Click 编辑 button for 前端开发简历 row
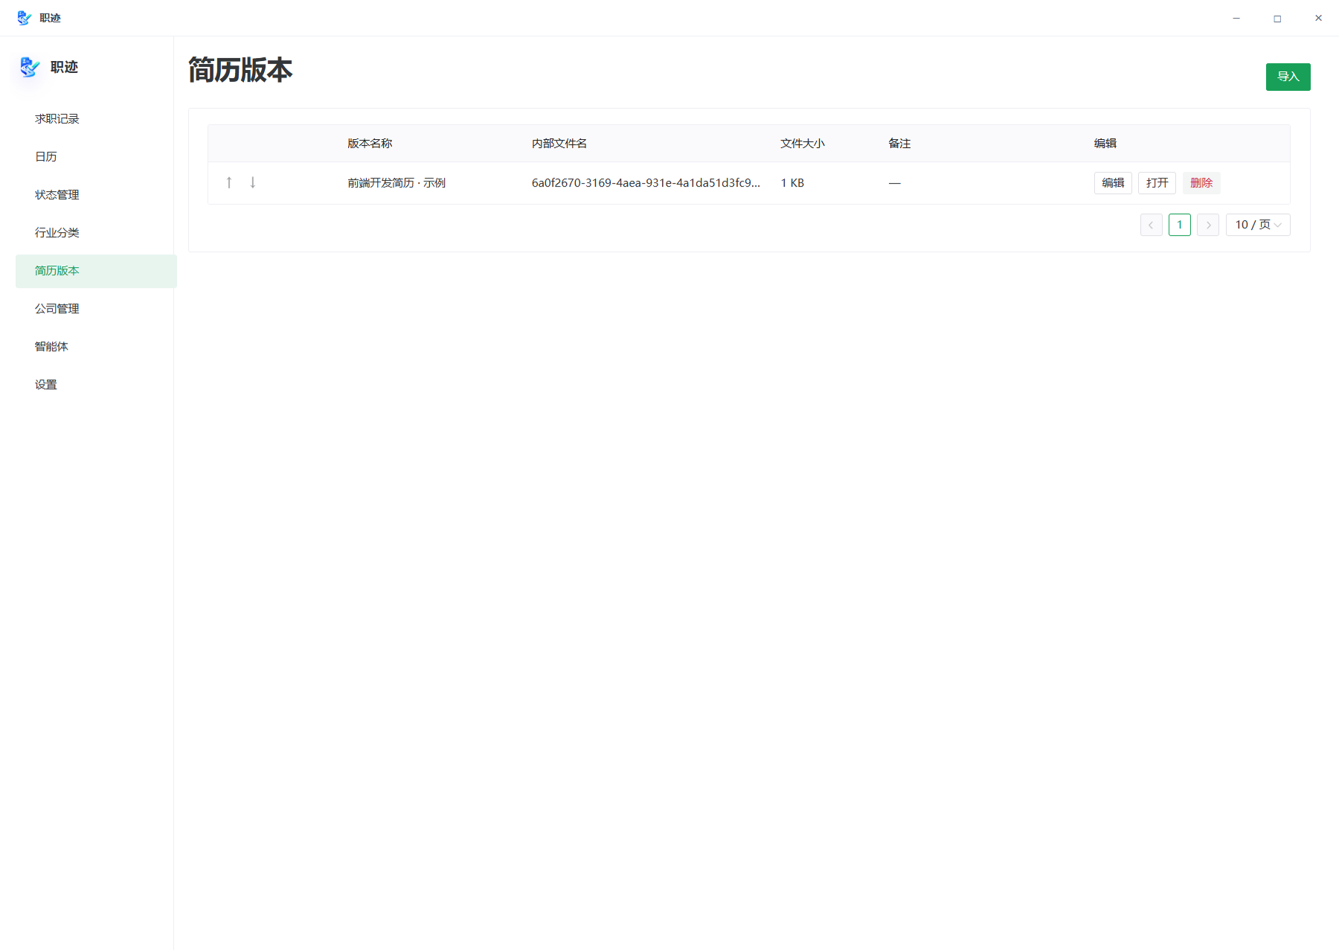The image size is (1339, 950). pyautogui.click(x=1113, y=183)
